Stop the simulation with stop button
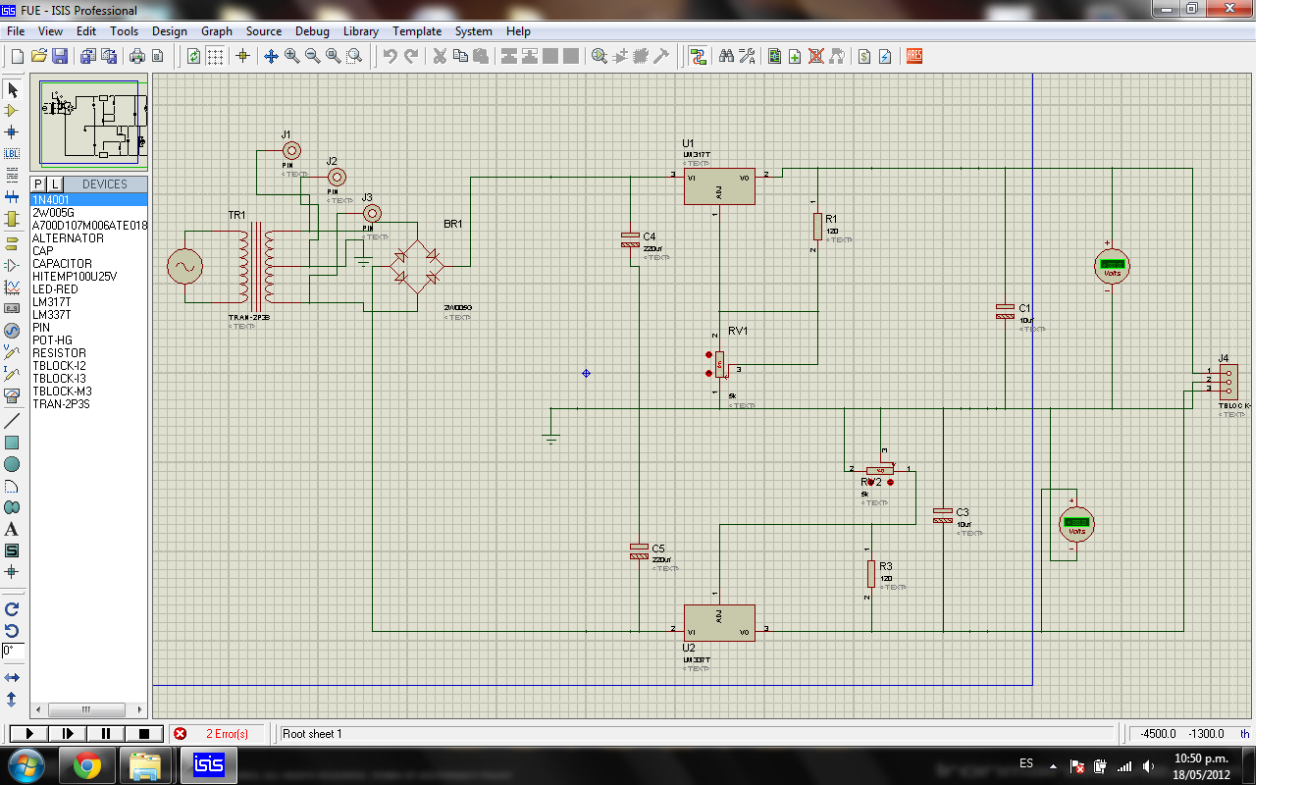This screenshot has height=785, width=1304. click(x=144, y=733)
